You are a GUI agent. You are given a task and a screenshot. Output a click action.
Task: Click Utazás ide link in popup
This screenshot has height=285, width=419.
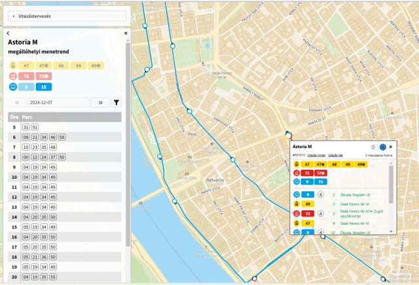coord(335,155)
